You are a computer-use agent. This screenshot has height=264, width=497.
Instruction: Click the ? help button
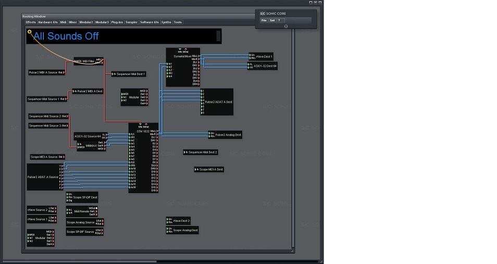click(x=279, y=20)
